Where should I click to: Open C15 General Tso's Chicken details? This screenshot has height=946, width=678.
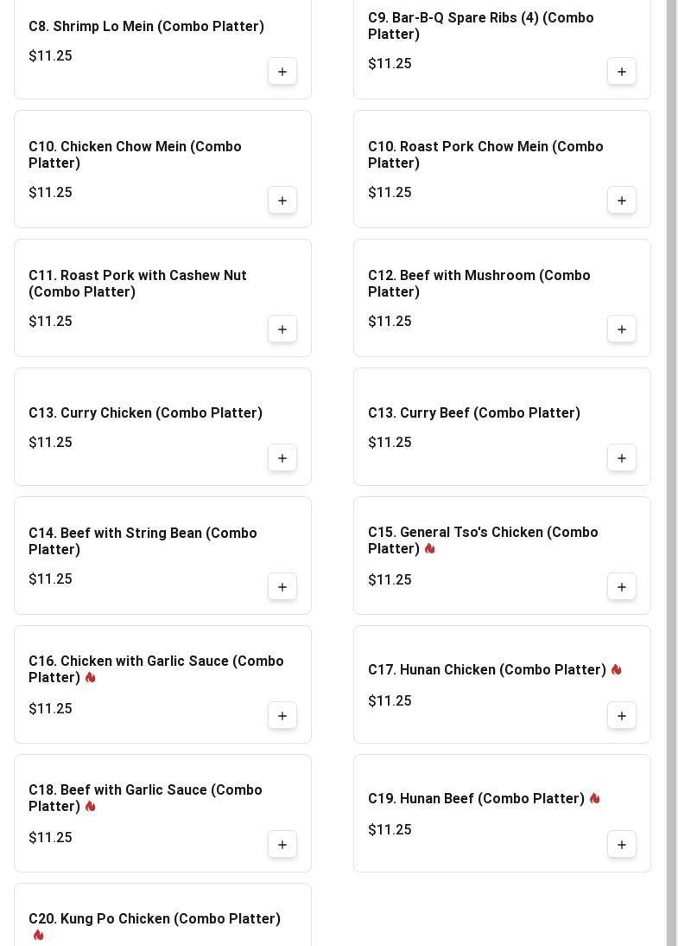click(x=483, y=540)
